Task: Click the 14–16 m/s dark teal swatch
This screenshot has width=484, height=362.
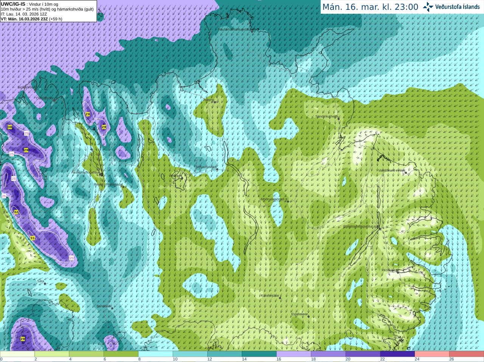Action: (259, 354)
